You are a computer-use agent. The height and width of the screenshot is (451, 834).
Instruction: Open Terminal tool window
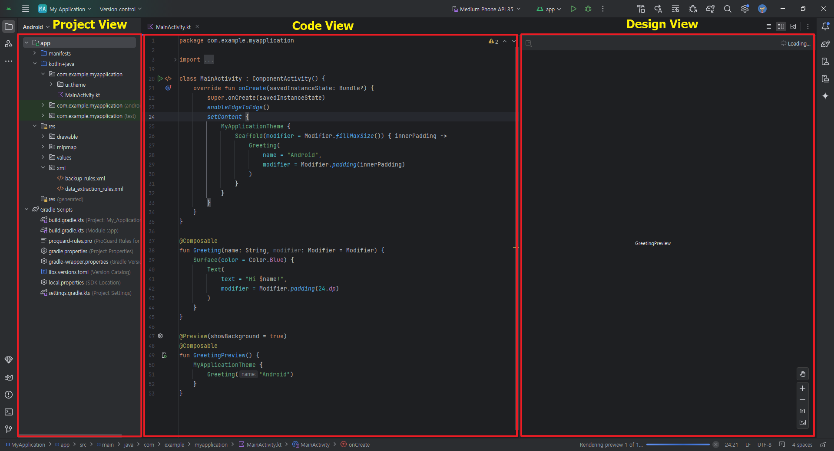[x=9, y=412]
